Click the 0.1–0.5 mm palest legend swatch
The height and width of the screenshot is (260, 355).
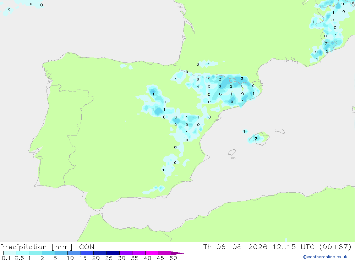click(10, 253)
